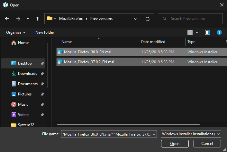The width and height of the screenshot is (227, 152).
Task: Click the Search Prev versions field
Action: [190, 19]
